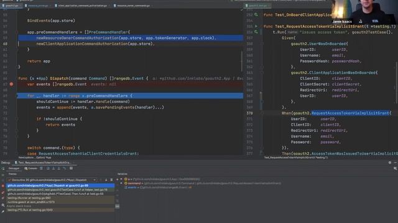Image resolution: width=398 pixels, height=223 pixels.
Task: Click the Step Over debugger icon
Action: 48,168
